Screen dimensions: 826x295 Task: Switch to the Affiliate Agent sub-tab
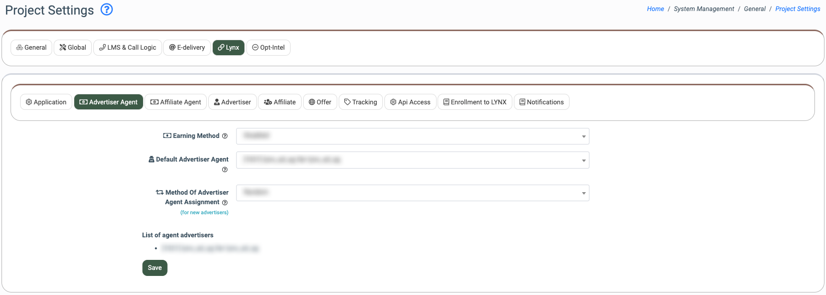[176, 102]
